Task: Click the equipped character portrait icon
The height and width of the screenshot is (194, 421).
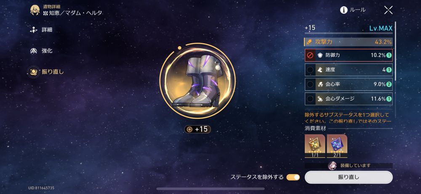Action: 332,165
